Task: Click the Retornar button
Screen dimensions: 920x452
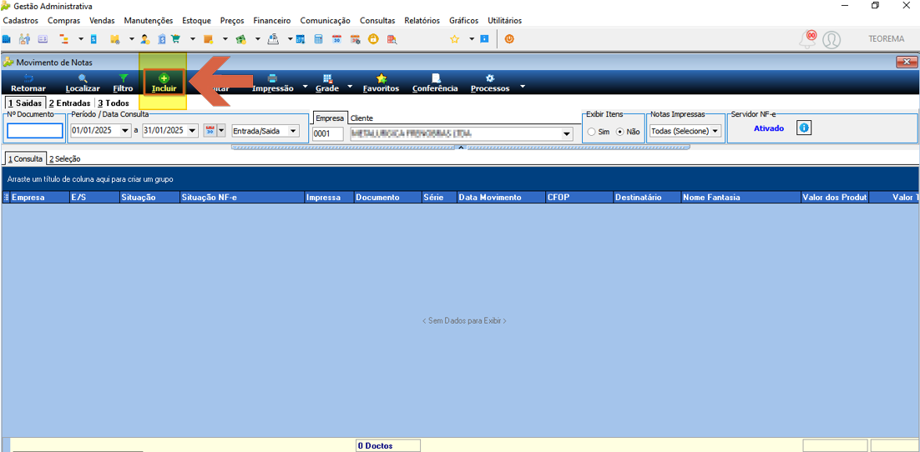Action: pyautogui.click(x=28, y=83)
